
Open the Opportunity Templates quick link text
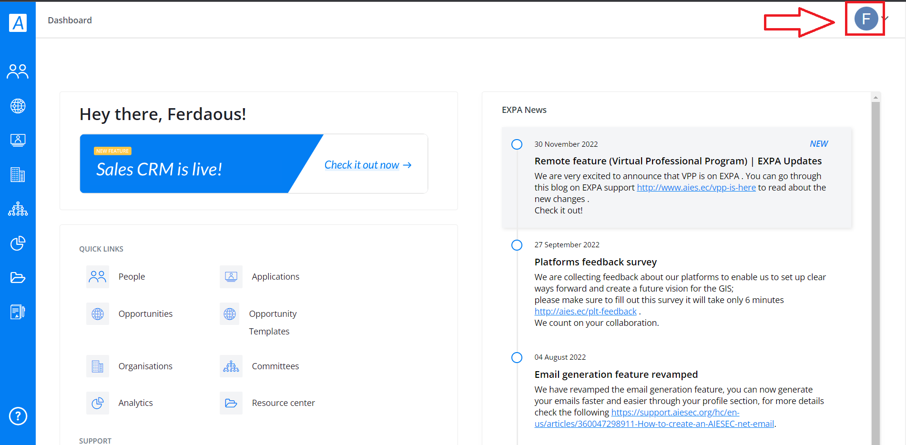pyautogui.click(x=273, y=323)
